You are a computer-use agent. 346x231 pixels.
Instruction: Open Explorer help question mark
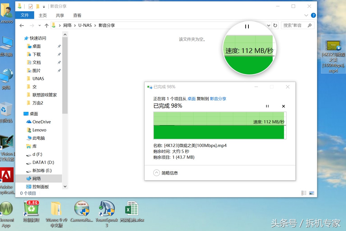[x=313, y=15]
